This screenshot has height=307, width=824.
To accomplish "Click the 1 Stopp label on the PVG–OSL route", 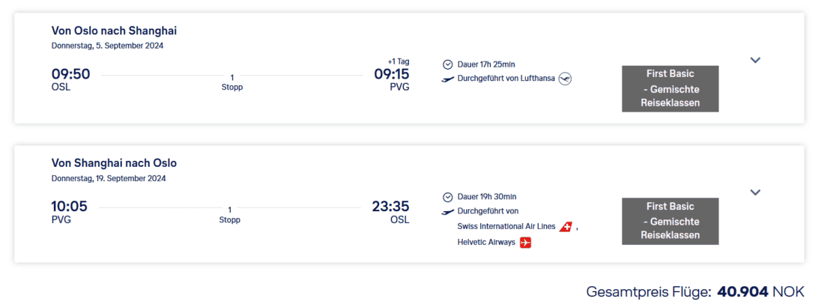I will [x=230, y=215].
